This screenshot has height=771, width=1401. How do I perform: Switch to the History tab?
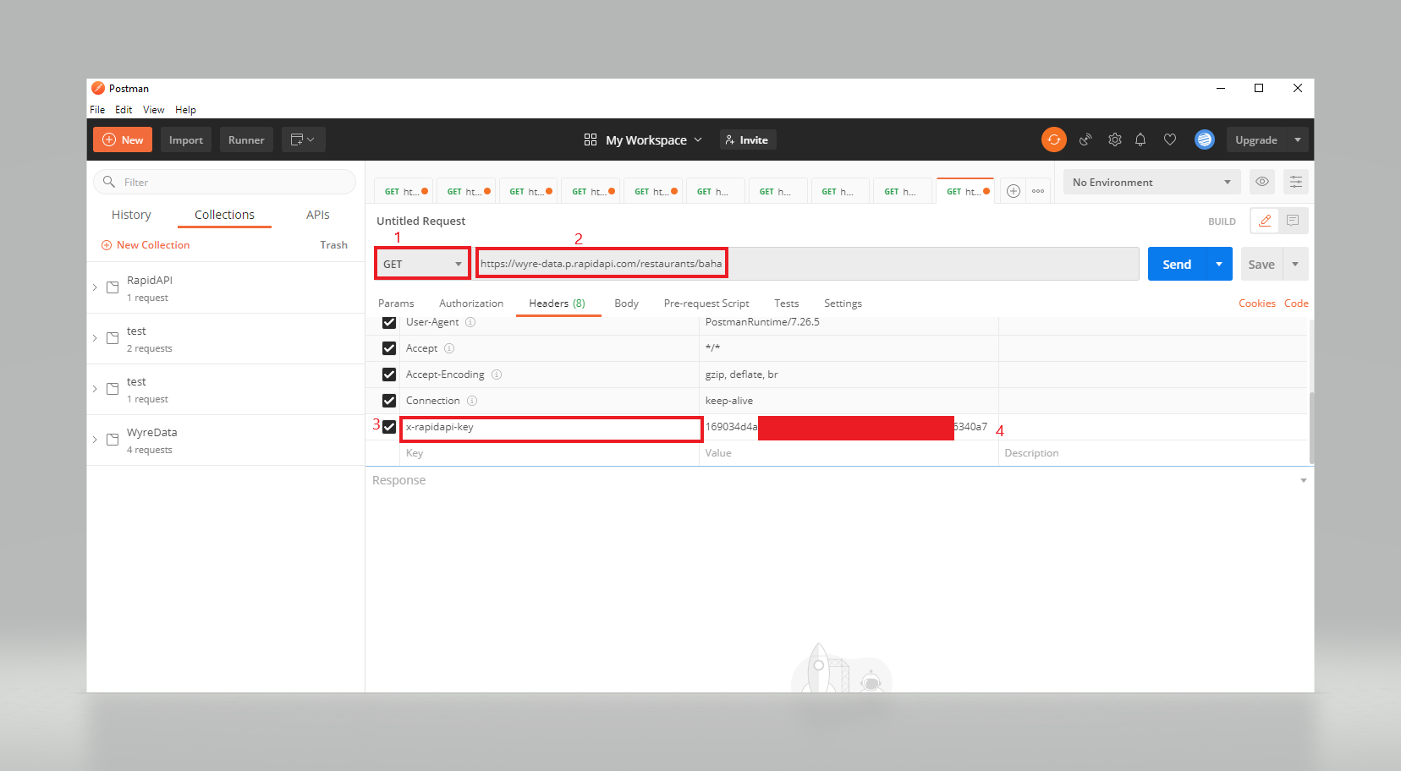[x=131, y=215]
